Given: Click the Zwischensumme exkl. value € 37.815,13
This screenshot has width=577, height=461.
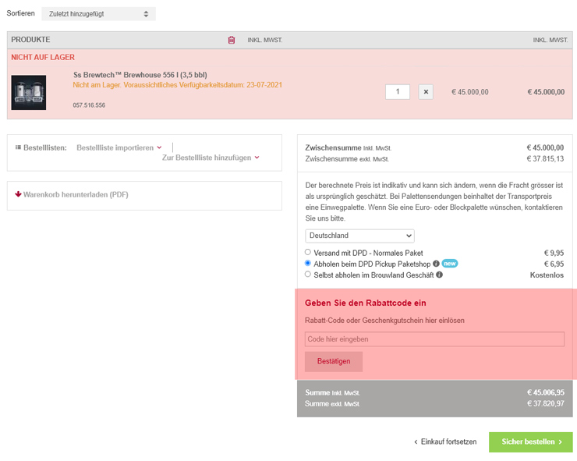Looking at the screenshot, I should [545, 158].
